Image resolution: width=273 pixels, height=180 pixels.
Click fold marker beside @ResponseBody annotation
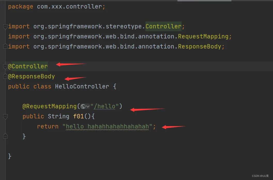coord(5,77)
